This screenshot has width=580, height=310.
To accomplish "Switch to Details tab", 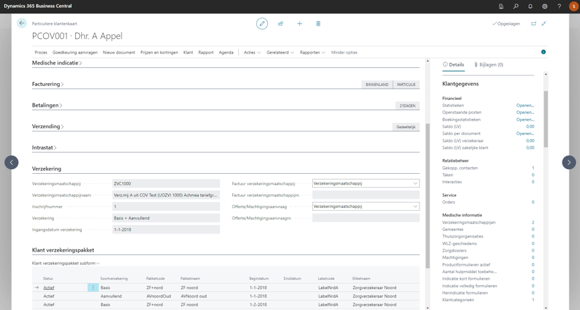I will (x=454, y=64).
